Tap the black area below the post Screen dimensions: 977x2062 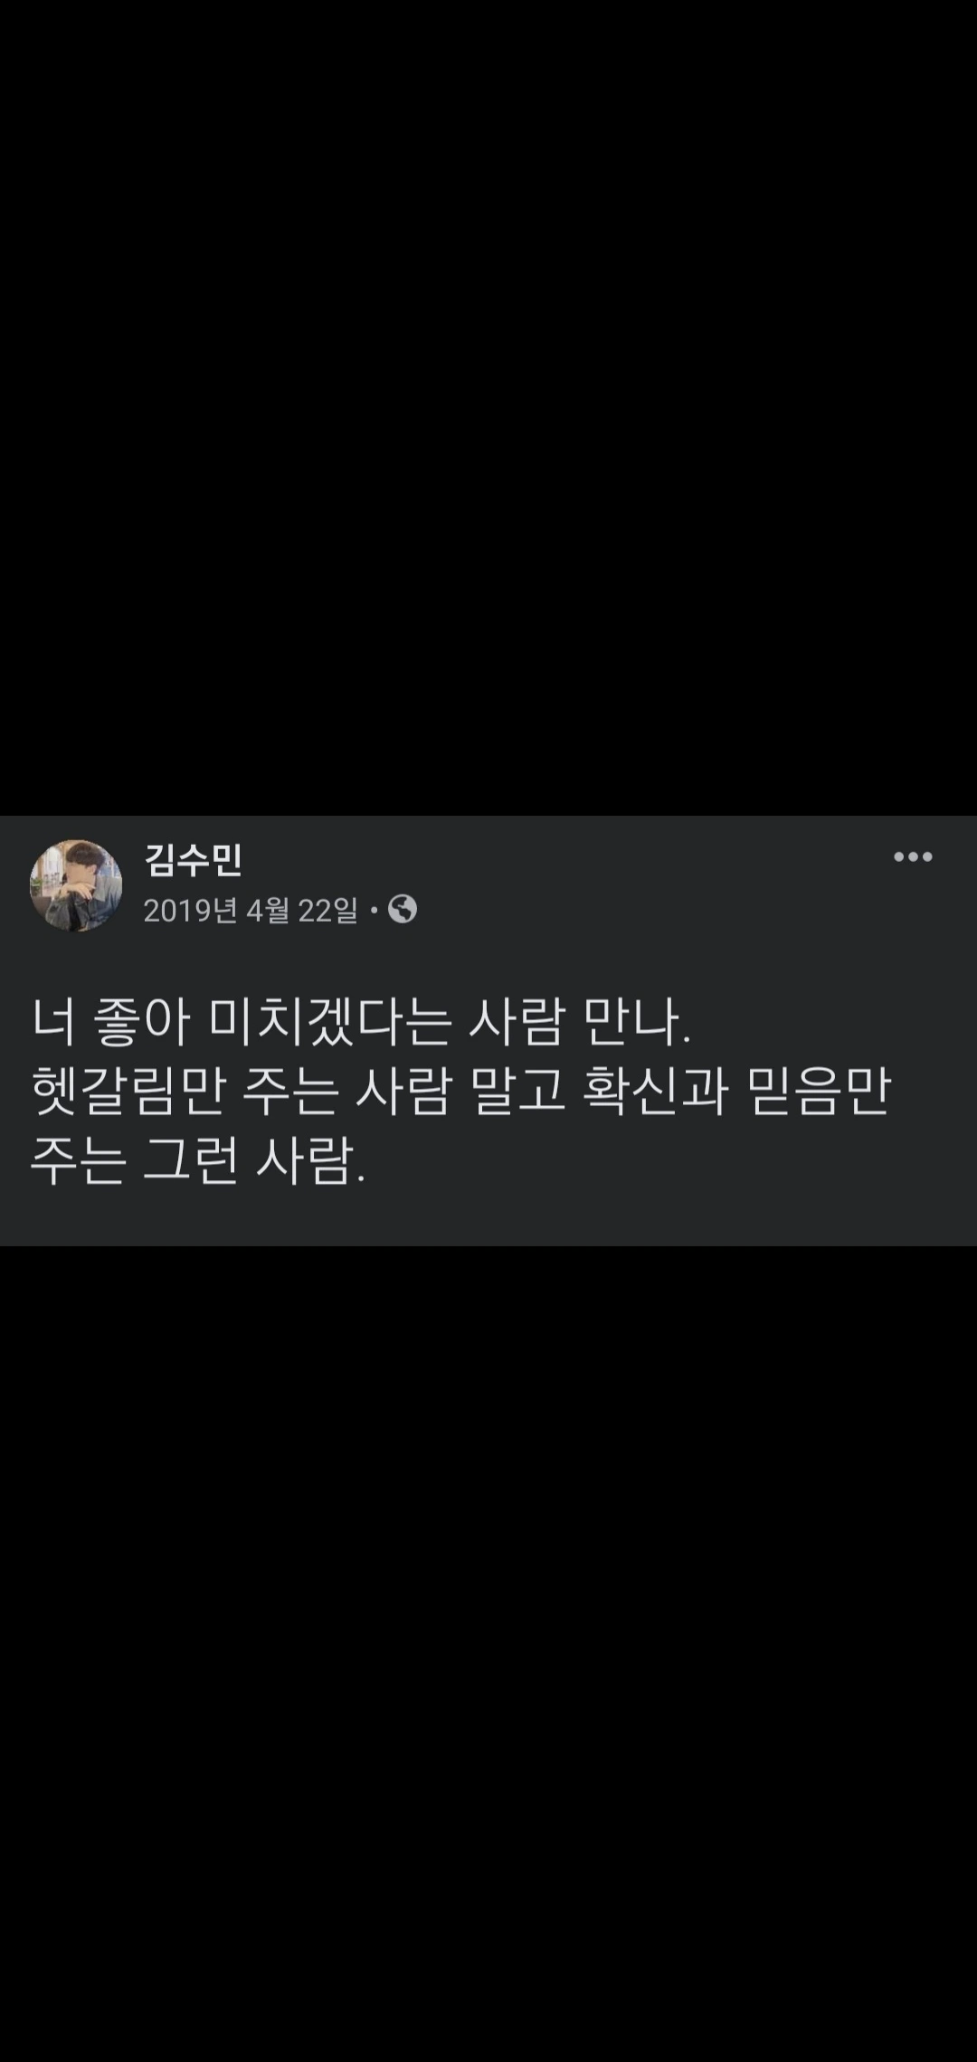[488, 1653]
